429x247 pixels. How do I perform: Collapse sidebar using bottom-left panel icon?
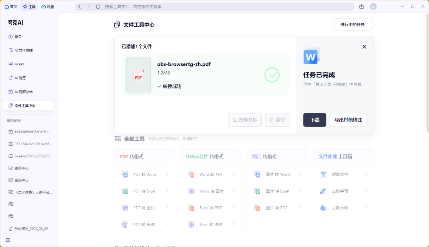(x=8, y=240)
